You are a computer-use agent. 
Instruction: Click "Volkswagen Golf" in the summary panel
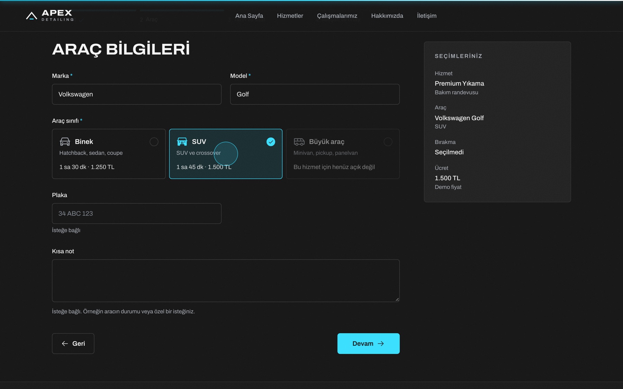[x=459, y=118]
